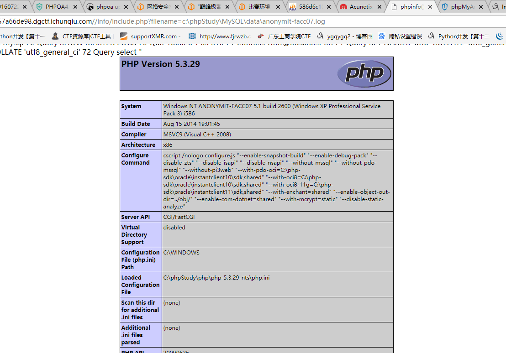Open the 隐私设置错误 bookmark paw icon
506x353 pixels.
[x=382, y=36]
